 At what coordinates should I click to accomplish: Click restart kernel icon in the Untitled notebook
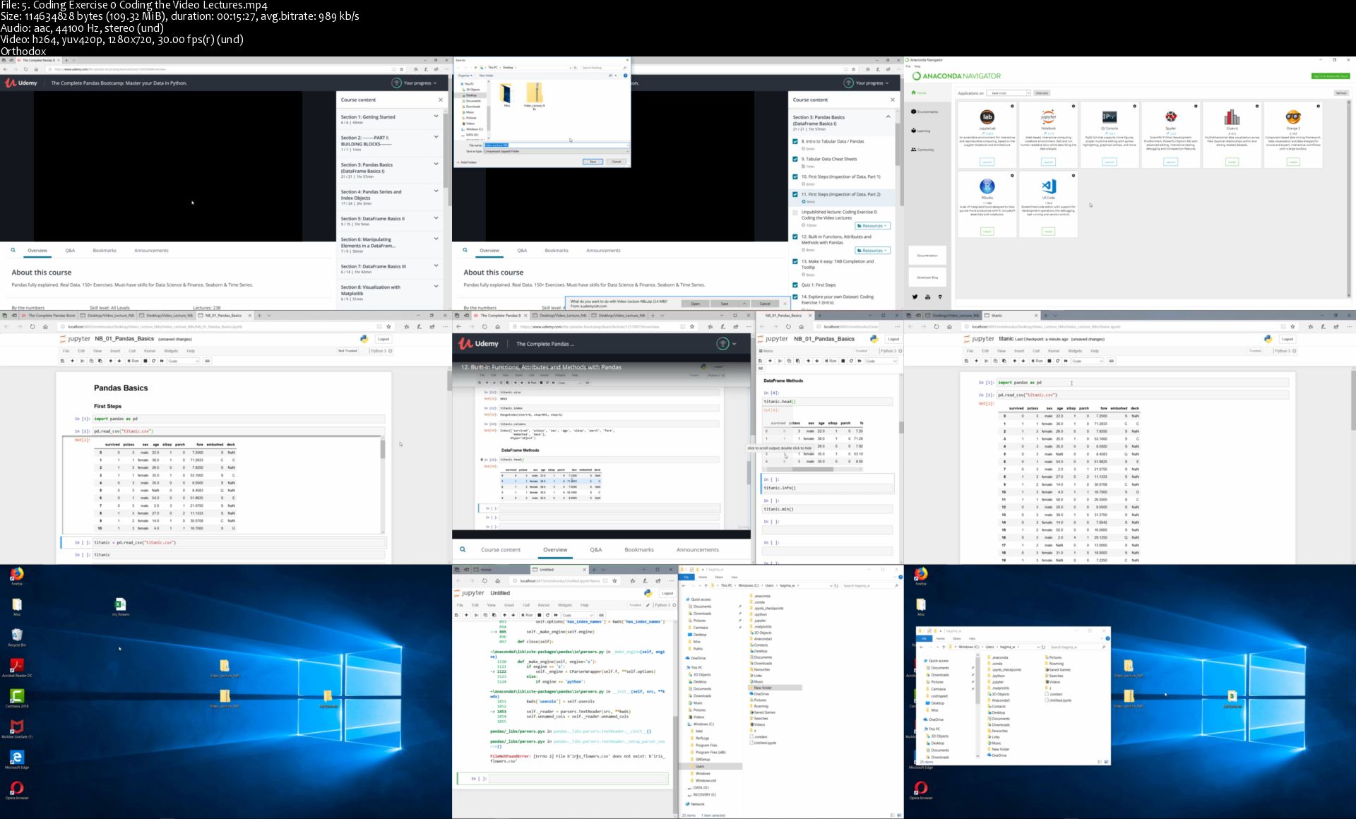pos(547,615)
